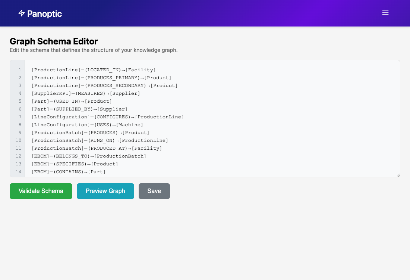Click the ProductionBatch RUNS_ON line
410x280 pixels.
click(x=100, y=140)
